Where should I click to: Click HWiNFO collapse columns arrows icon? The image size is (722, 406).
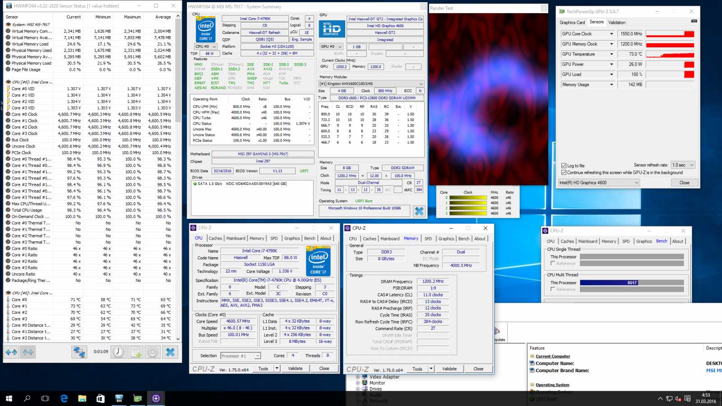click(x=28, y=352)
